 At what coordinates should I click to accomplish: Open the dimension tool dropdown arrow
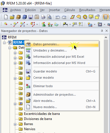click(70, 25)
